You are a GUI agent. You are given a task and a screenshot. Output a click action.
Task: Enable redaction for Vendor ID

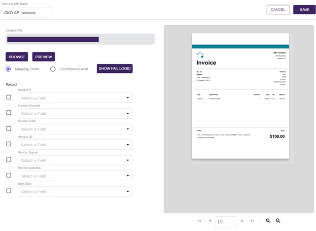(9, 144)
